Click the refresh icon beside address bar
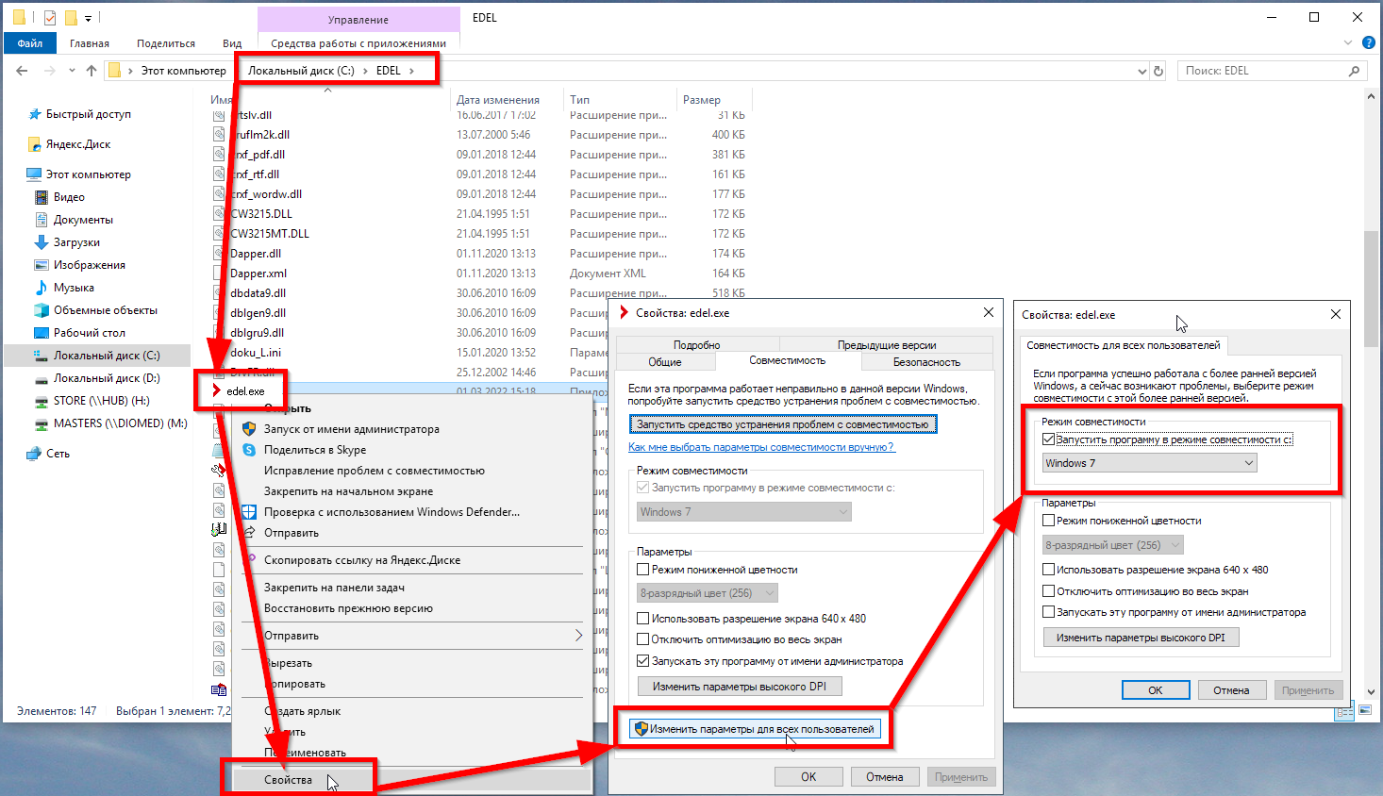Image resolution: width=1383 pixels, height=796 pixels. coord(1158,71)
